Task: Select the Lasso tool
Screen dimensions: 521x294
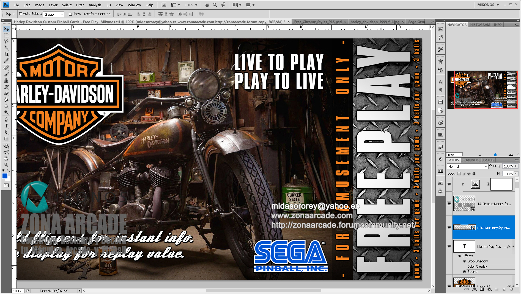Action: (x=6, y=41)
